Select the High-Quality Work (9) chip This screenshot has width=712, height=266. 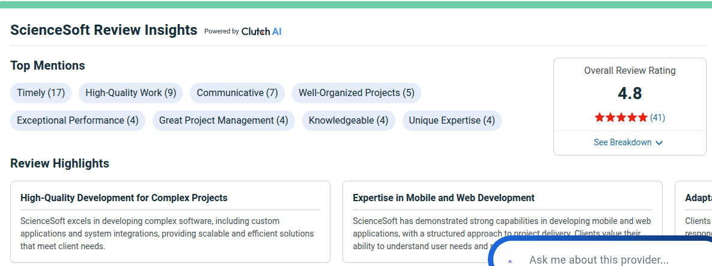[130, 93]
